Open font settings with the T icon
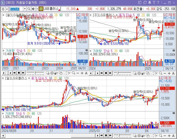This screenshot has height=139, width=177. pos(154,3)
